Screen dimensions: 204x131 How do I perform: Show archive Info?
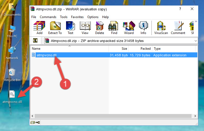(x=143, y=28)
